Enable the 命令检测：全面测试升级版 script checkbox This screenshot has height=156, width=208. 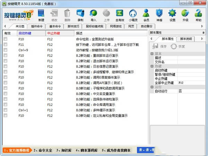click(x=5, y=39)
